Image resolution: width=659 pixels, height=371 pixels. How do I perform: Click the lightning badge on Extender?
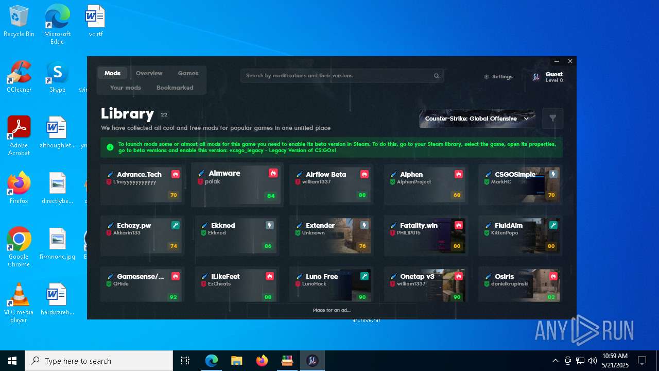(365, 225)
